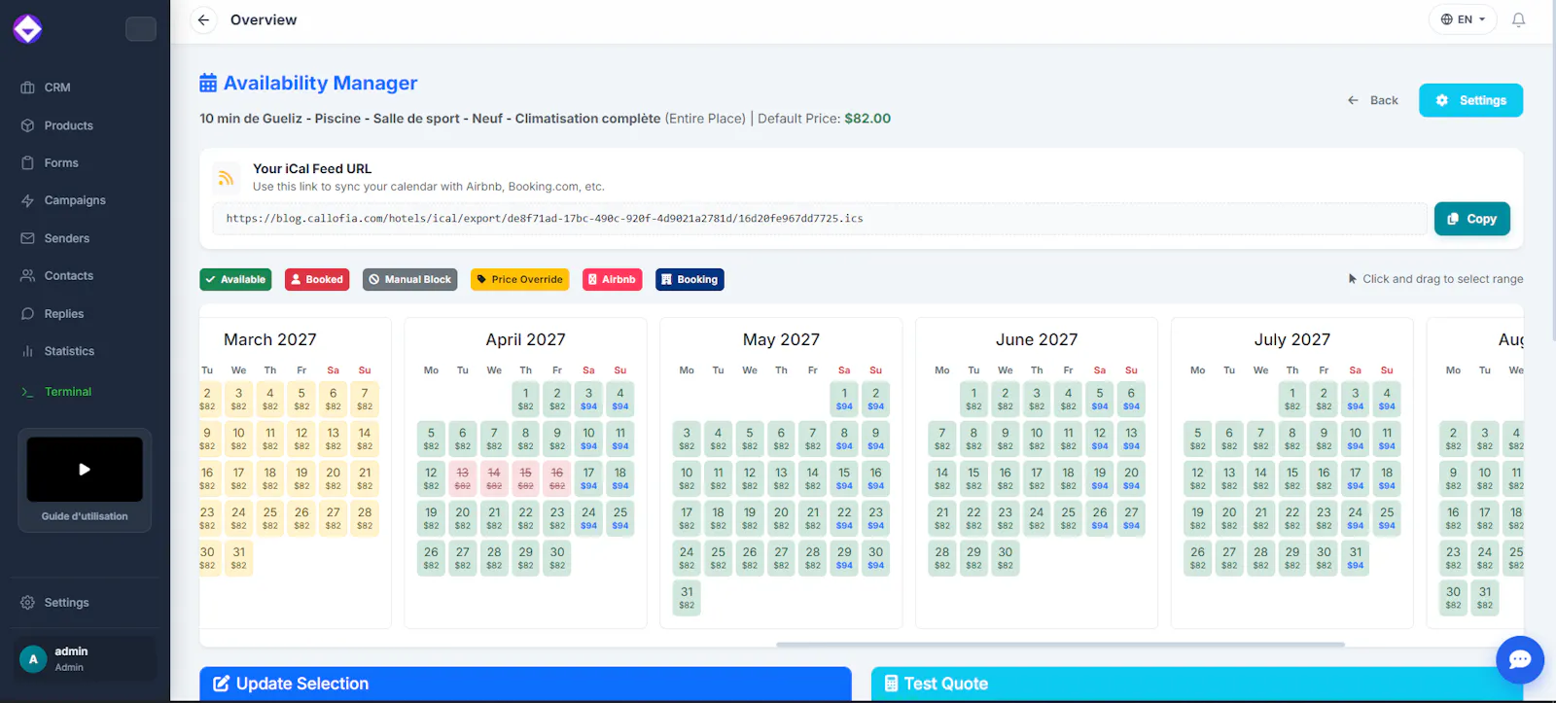The height and width of the screenshot is (703, 1556).
Task: Open the EN language dropdown
Action: tap(1463, 19)
